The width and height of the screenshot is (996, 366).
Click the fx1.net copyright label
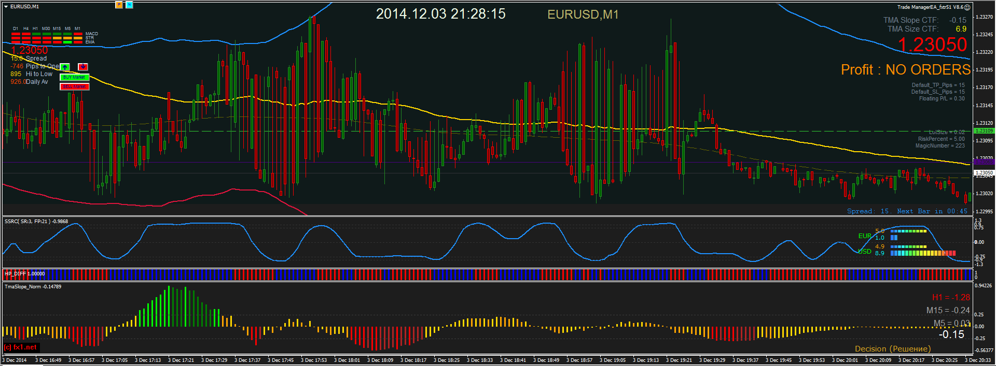20,347
